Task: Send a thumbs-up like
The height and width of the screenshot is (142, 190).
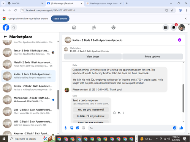Action: 181,128
